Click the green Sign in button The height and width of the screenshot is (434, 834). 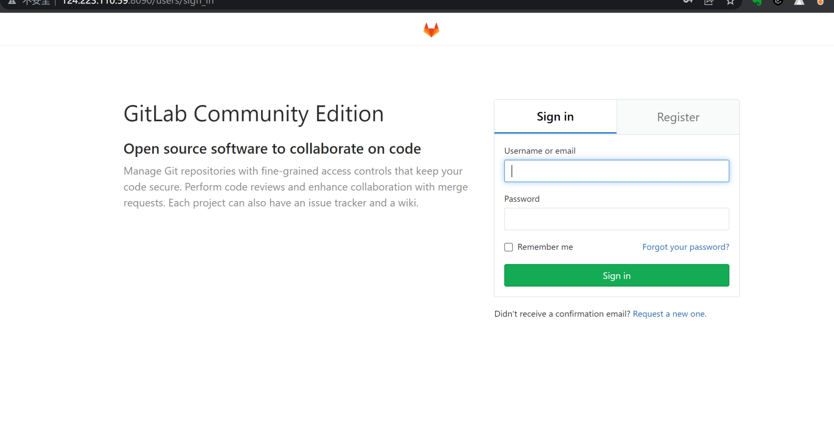[x=617, y=275]
